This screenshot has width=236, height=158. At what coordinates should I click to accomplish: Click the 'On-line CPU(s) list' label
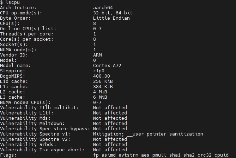28,28
